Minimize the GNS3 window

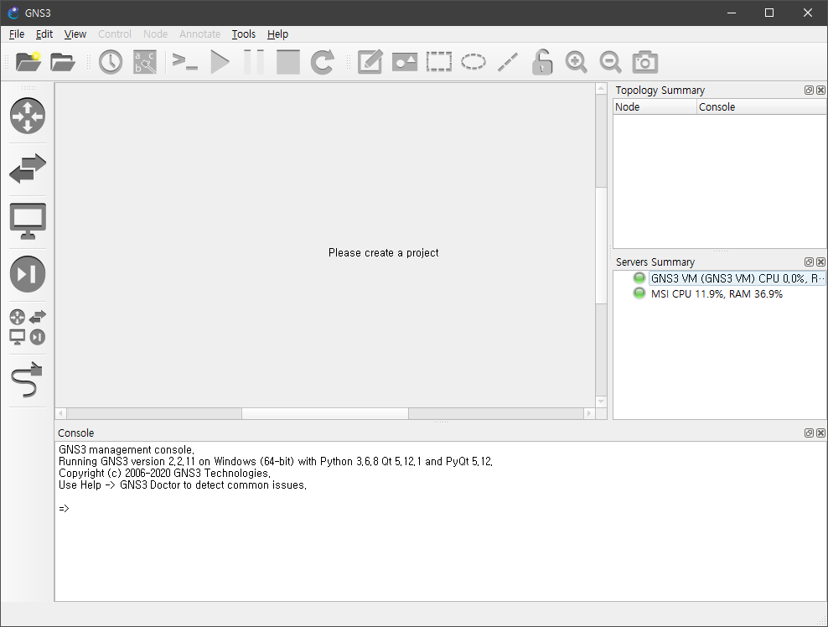(732, 13)
